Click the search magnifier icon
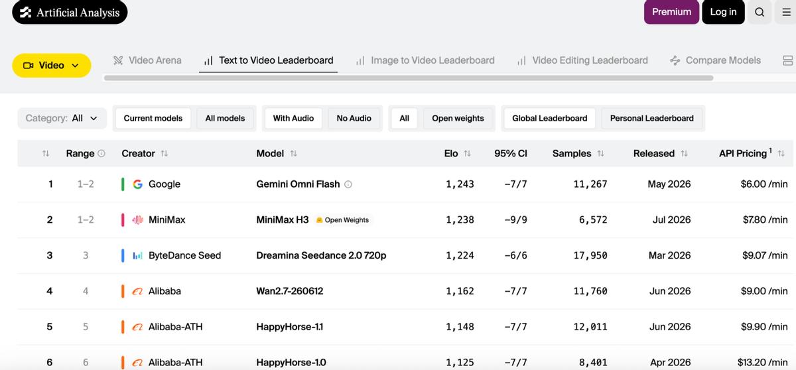Image resolution: width=796 pixels, height=370 pixels. pyautogui.click(x=760, y=12)
